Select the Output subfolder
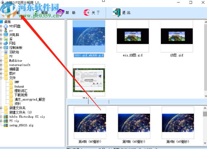Screen dimensions: 207x149 click(19, 87)
